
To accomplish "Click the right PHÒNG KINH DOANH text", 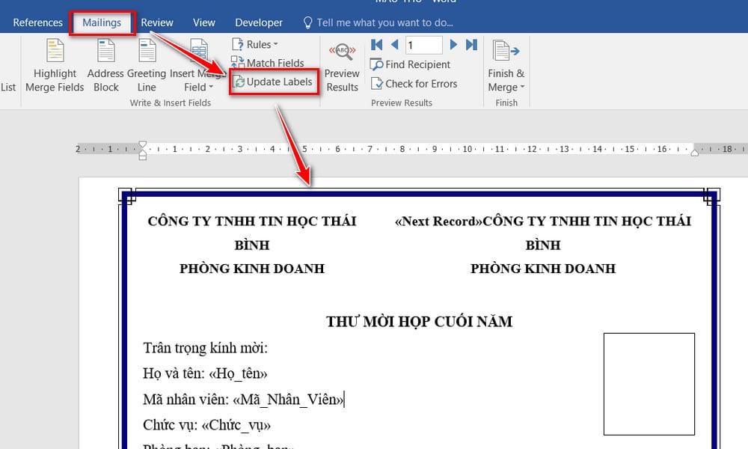I will click(x=543, y=269).
